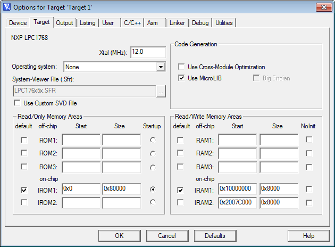335x247 pixels.
Task: Enable Use Cross-Module Optimization checkbox
Action: [181, 67]
